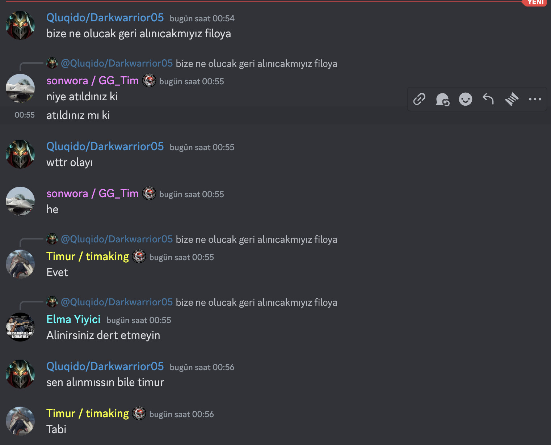Click Timur's avatar beside 'Tabi' message
551x445 pixels.
[x=20, y=421]
